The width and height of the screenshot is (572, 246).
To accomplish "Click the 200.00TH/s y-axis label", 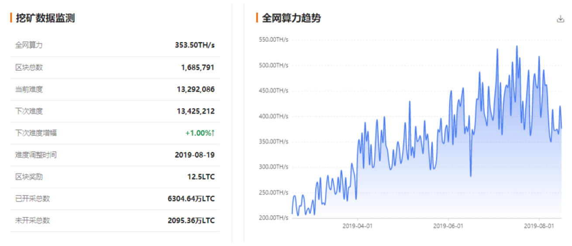I will click(273, 217).
